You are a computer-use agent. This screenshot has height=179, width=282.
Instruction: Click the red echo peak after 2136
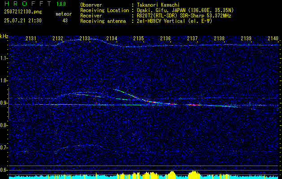pos(172,104)
